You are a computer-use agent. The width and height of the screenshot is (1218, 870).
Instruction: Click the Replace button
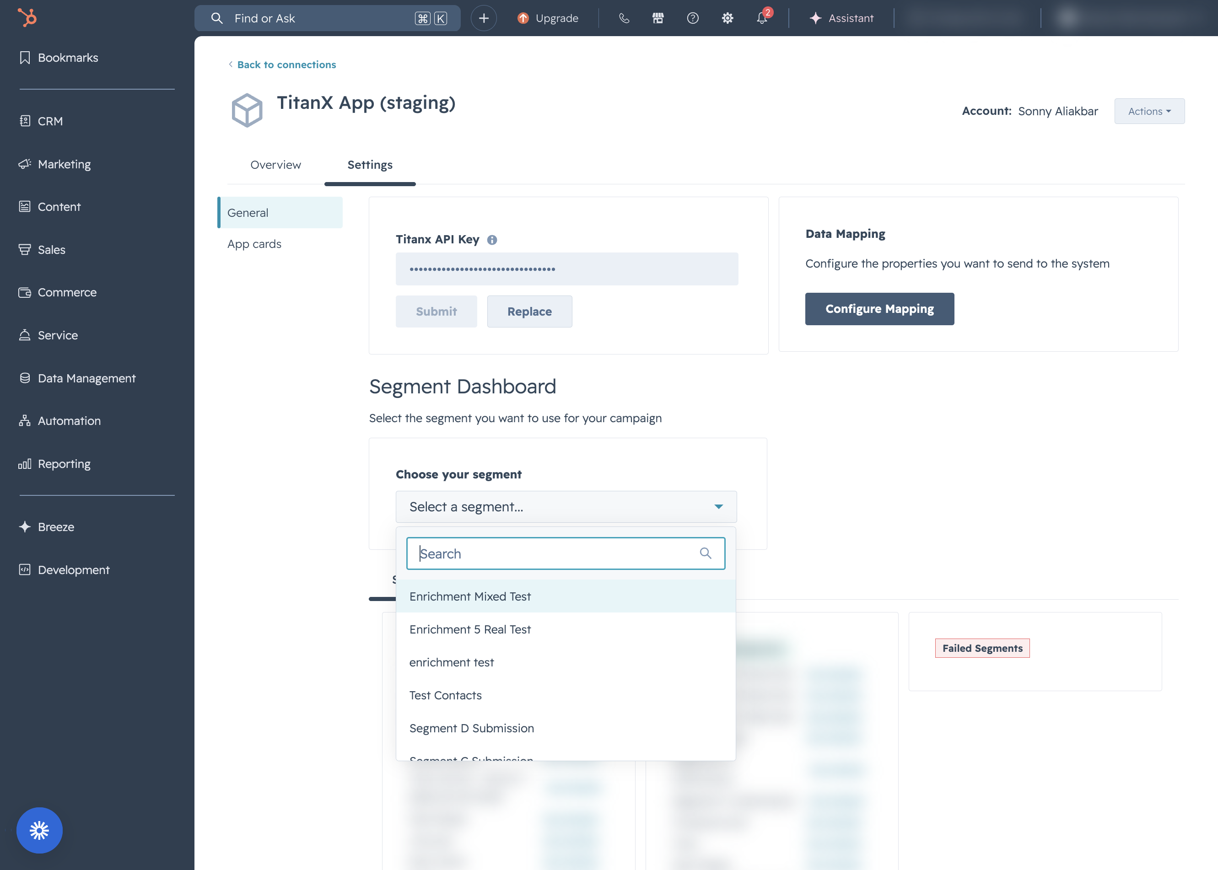tap(529, 311)
